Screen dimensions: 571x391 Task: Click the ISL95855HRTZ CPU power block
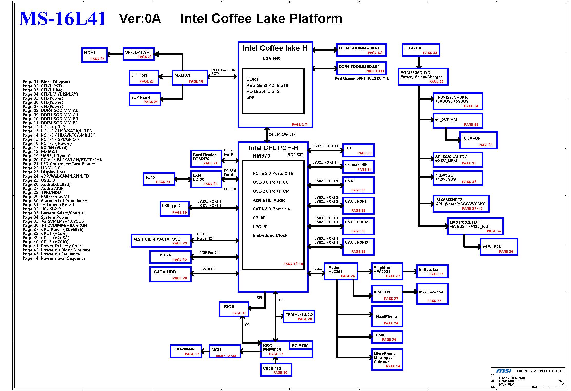point(461,204)
